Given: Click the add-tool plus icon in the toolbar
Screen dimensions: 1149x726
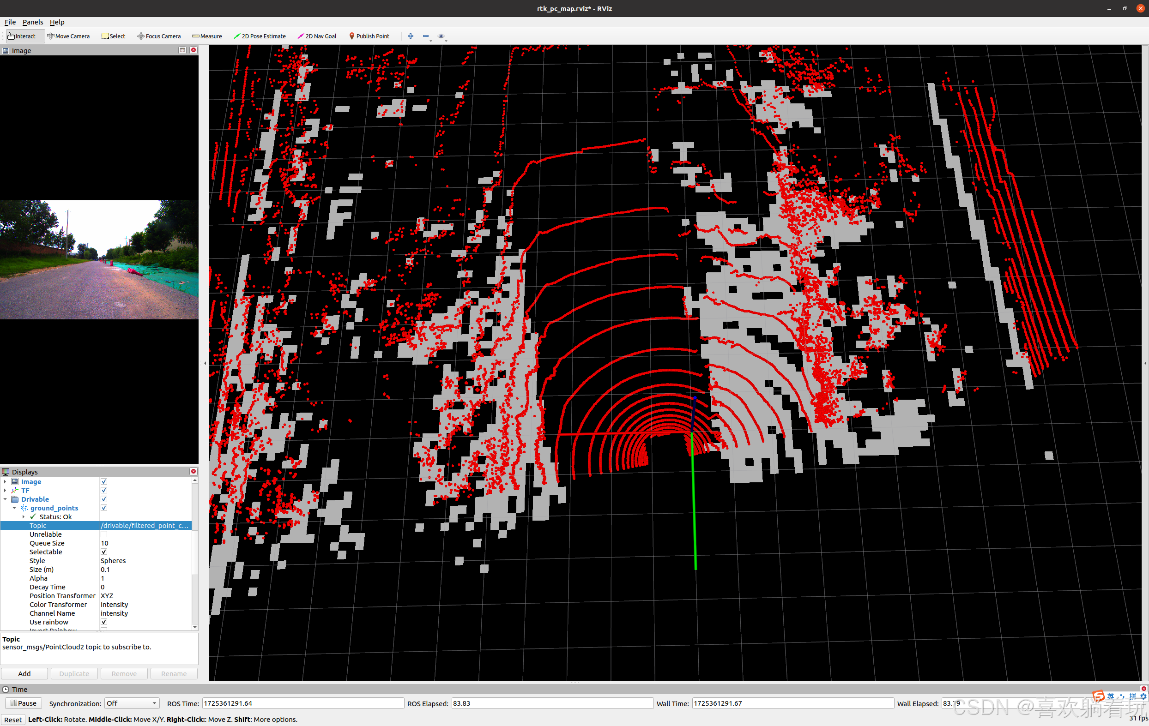Looking at the screenshot, I should click(411, 36).
